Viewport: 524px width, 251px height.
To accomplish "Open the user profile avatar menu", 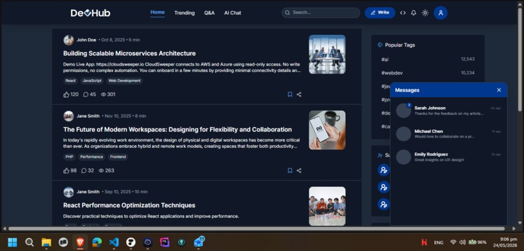I will [440, 13].
